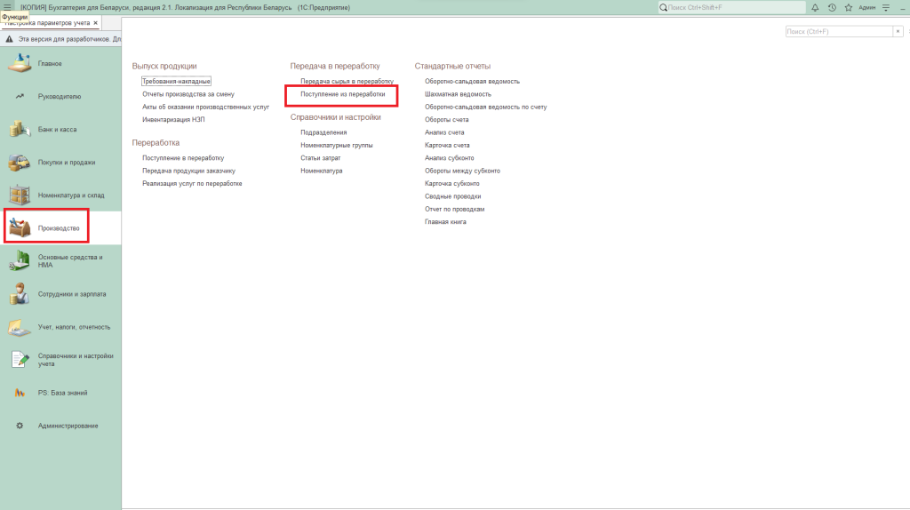
Task: Open the Сотрудники и зарплата section icon
Action: [20, 294]
